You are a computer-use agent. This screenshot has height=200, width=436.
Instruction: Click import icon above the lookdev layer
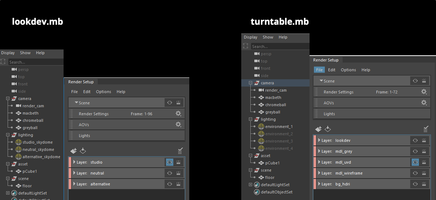[328, 129]
